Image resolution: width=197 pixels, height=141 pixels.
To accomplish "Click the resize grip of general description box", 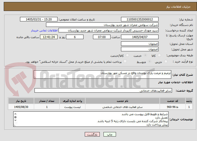I will [35, 77].
